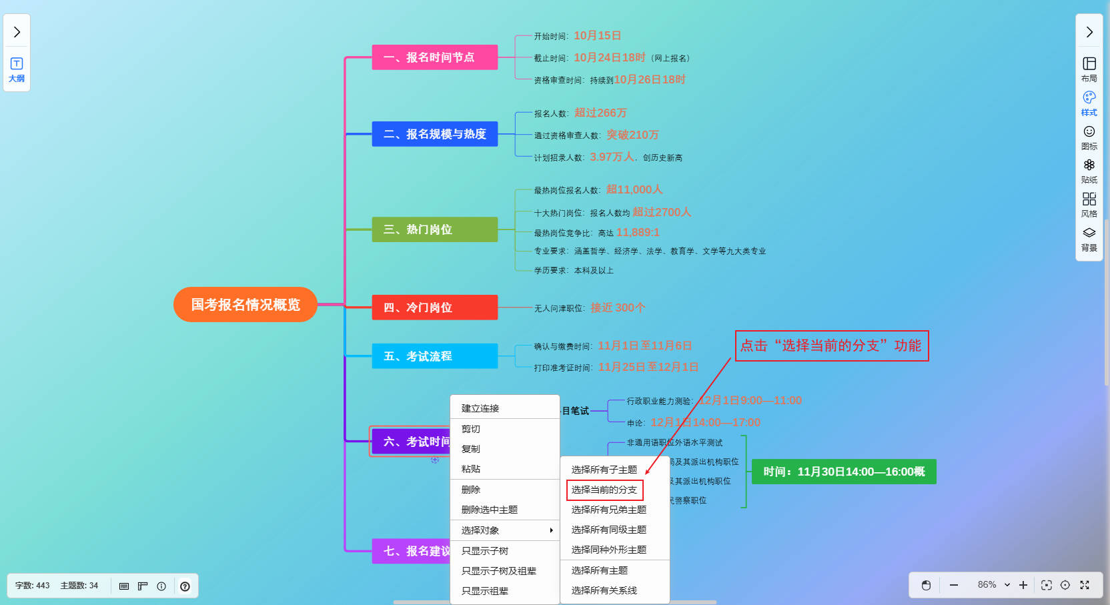This screenshot has width=1110, height=605.
Task: Expand the left sidebar arrow
Action: click(x=17, y=32)
